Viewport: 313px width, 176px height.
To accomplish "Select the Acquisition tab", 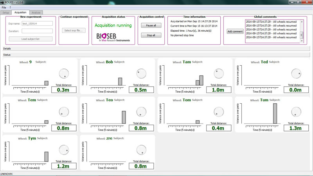I will point(20,13).
